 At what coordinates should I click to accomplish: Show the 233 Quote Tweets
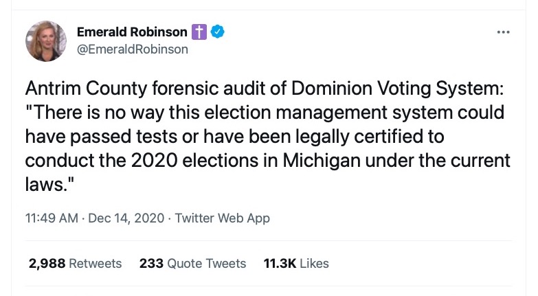click(192, 264)
